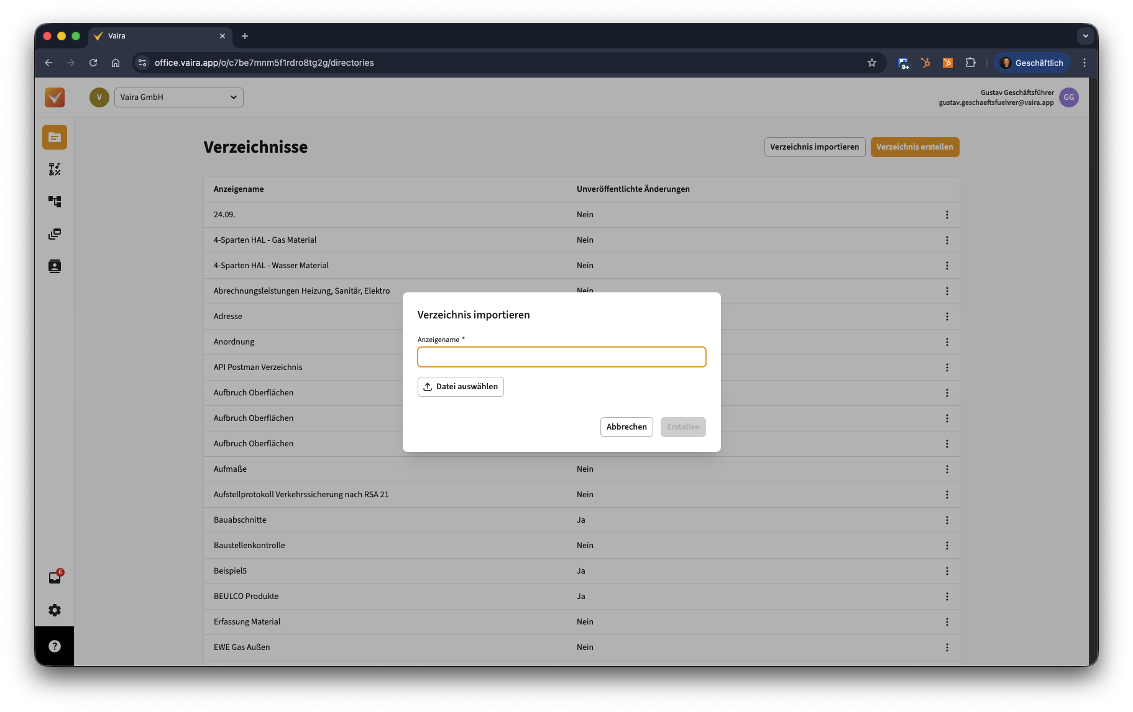Open the Geschäftlich browser profile menu

1032,63
